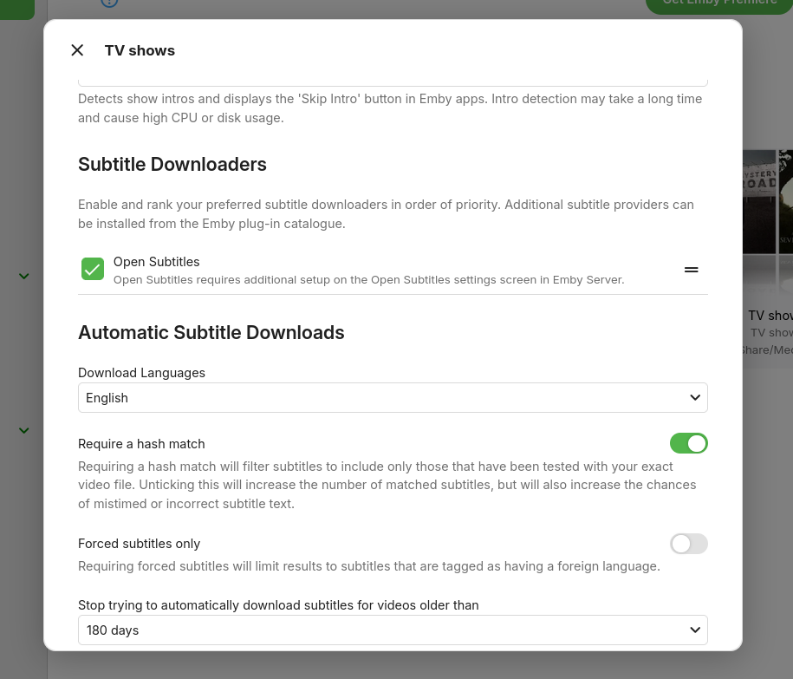Click the Get Emby Premiere button
Image resolution: width=793 pixels, height=679 pixels.
[x=719, y=4]
